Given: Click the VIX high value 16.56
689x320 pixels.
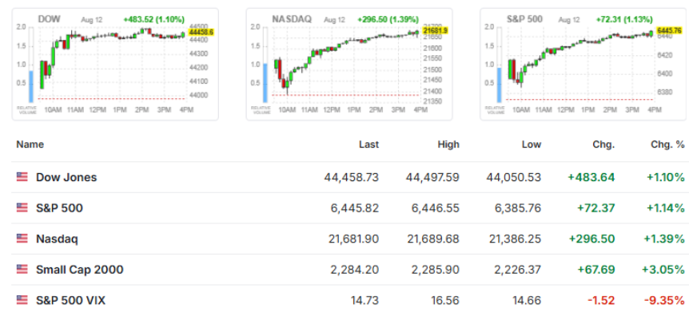Looking at the screenshot, I should [445, 301].
